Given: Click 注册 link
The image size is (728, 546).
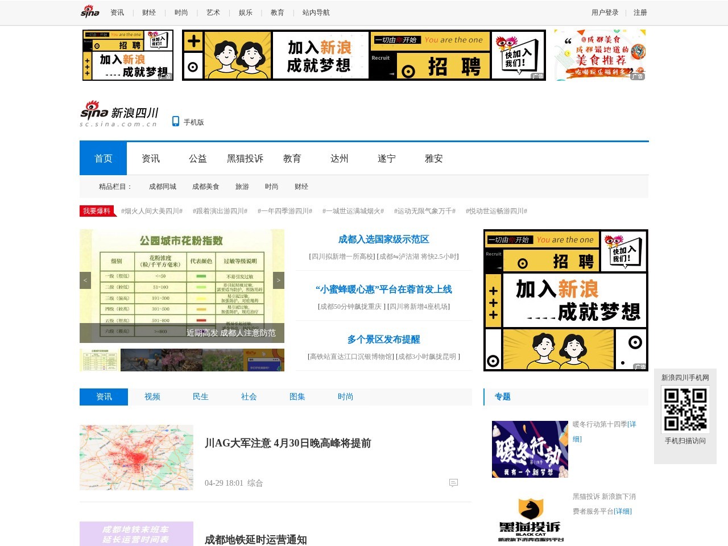Looking at the screenshot, I should pos(640,13).
